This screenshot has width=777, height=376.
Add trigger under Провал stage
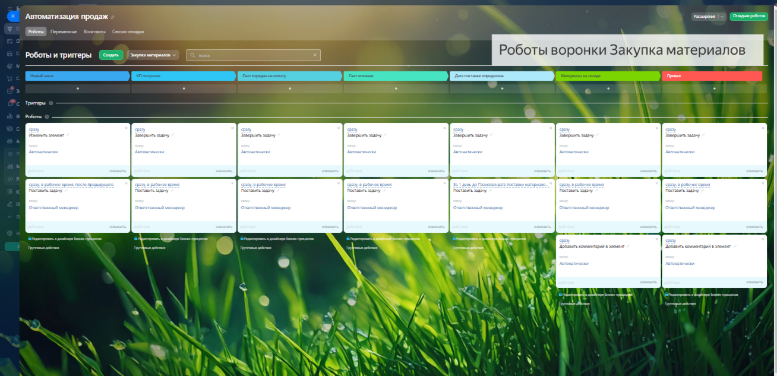coord(714,89)
